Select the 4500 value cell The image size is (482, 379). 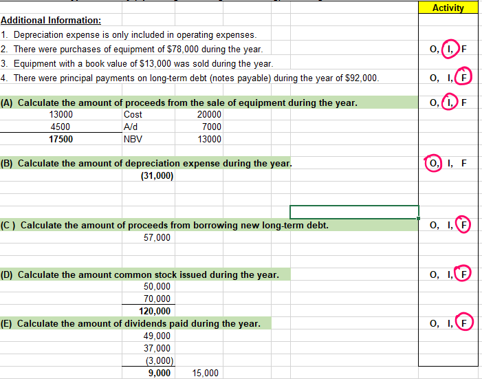coord(61,127)
